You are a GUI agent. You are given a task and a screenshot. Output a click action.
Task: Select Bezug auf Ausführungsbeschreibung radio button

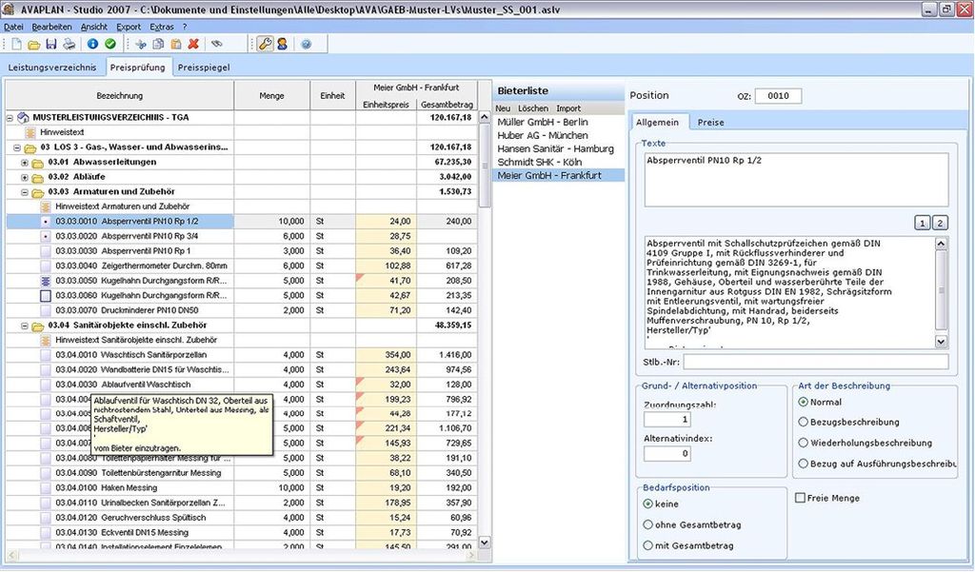(804, 464)
